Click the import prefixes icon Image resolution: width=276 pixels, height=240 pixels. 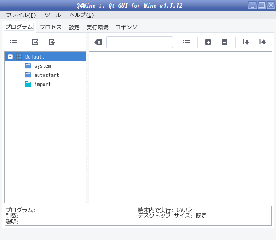[51, 42]
